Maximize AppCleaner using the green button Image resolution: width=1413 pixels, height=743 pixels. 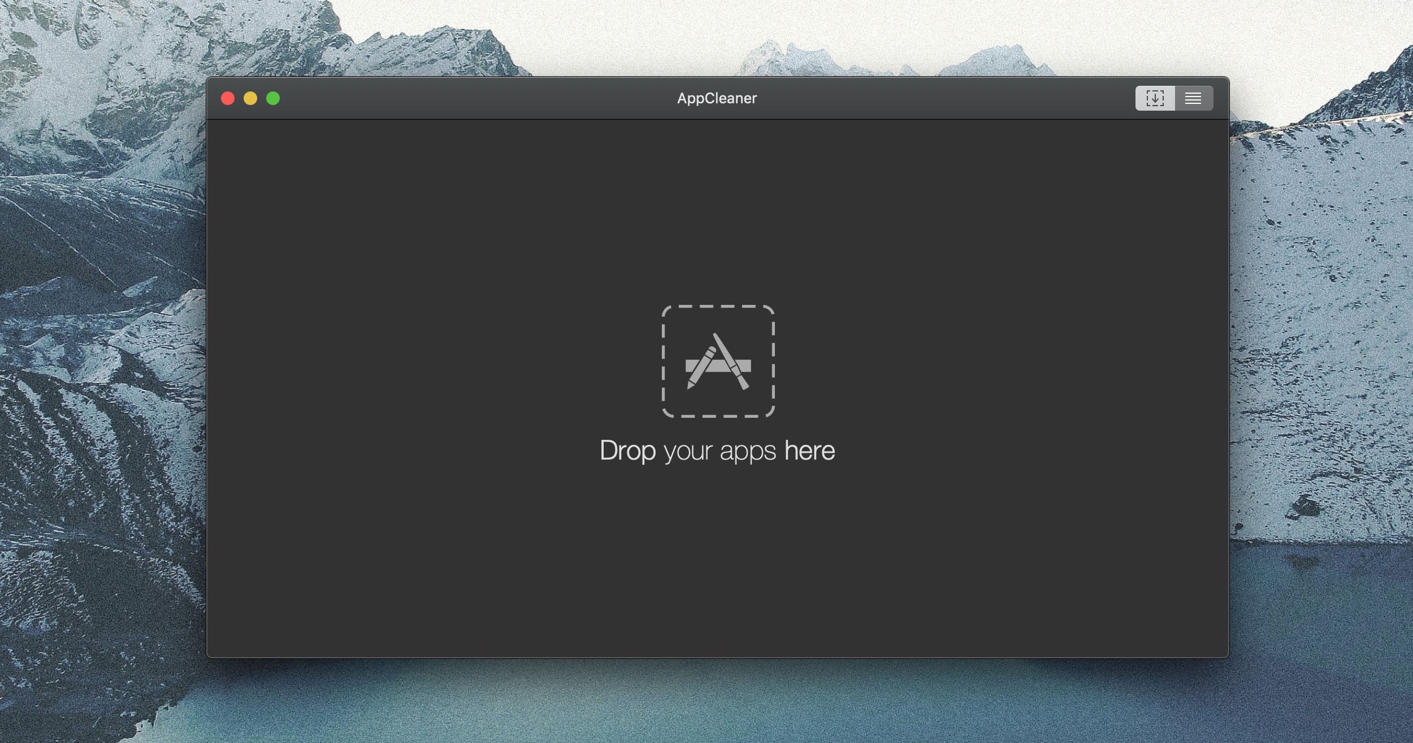click(x=273, y=99)
